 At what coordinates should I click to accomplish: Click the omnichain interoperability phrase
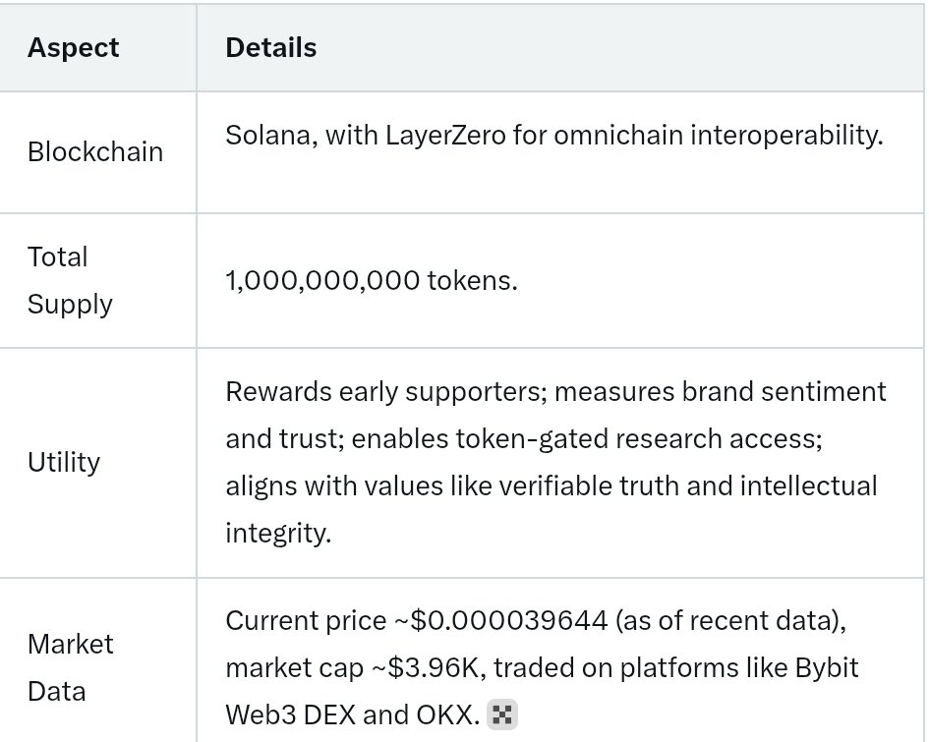click(x=718, y=135)
